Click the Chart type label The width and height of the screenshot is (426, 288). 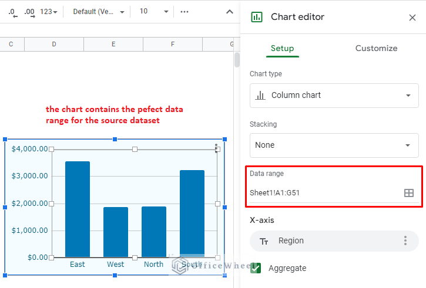[266, 74]
